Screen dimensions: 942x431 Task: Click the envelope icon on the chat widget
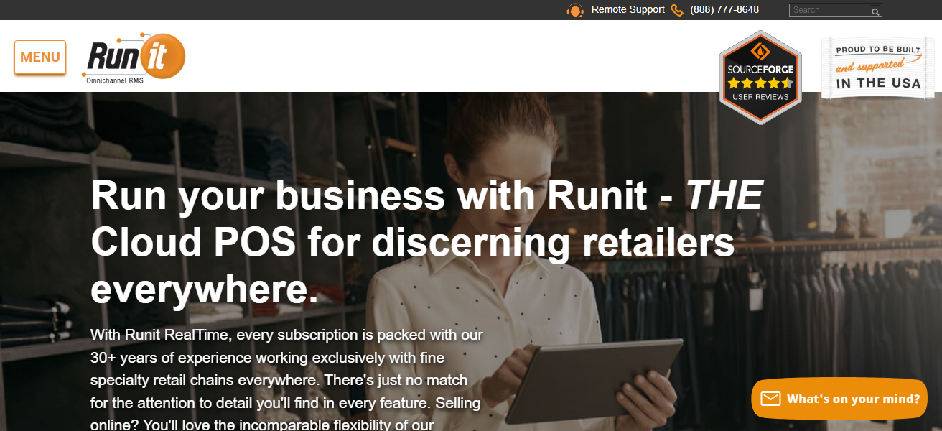771,398
